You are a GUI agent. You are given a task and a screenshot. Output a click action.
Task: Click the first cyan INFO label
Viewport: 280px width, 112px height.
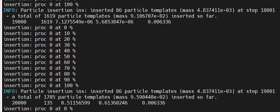pyautogui.click(x=9, y=10)
